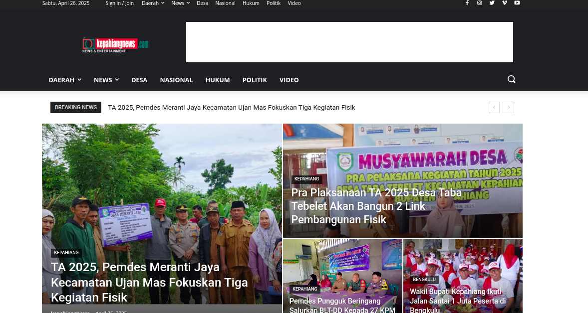The width and height of the screenshot is (588, 313).
Task: Click Hukum link in top bar
Action: coord(251,3)
